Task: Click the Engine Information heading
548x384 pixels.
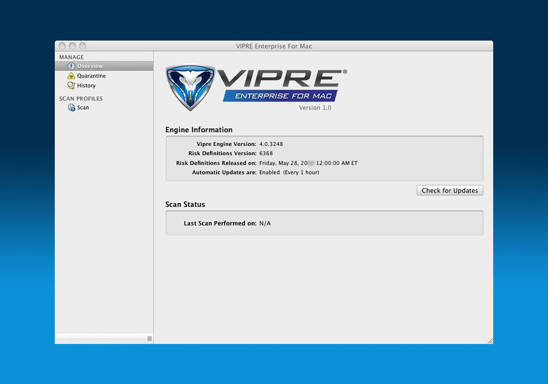Action: pos(199,130)
